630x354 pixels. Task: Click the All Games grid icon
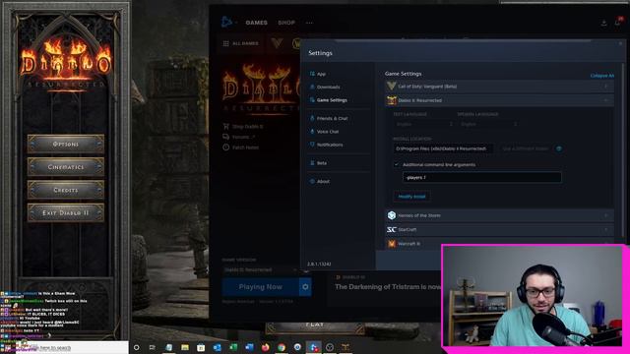(225, 43)
